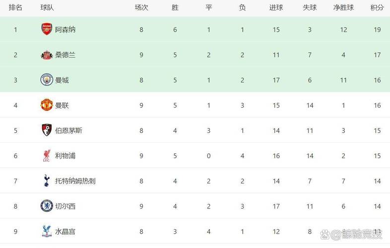Viewport: 390px width, 248px height.
Task: Select the 托特纳姆热刺 team name
Action: tap(75, 181)
